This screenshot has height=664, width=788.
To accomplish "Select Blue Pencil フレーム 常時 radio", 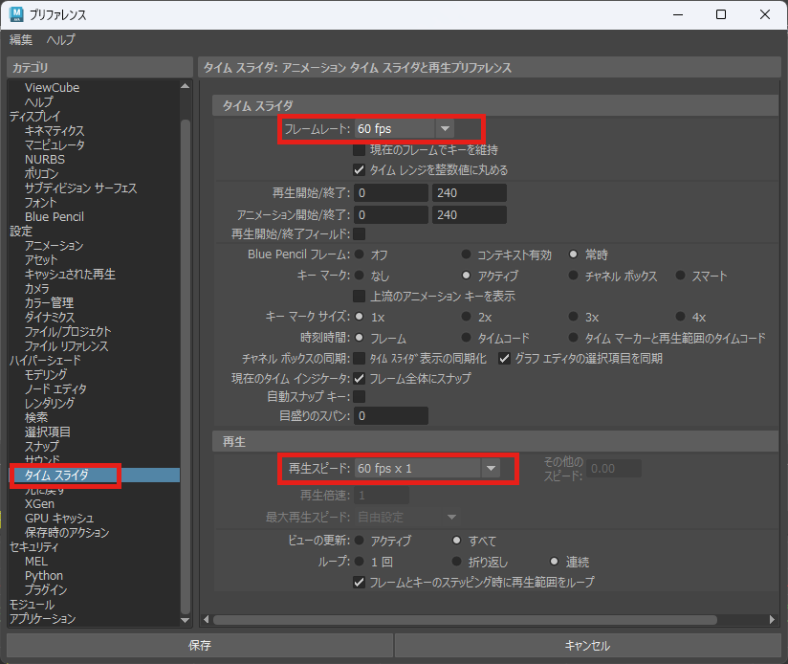I will [x=574, y=255].
